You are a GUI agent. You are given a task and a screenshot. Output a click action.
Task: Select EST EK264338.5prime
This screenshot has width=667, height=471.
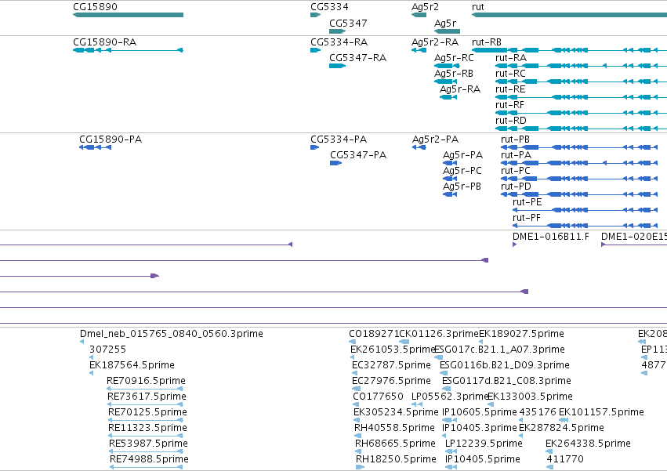pyautogui.click(x=589, y=444)
